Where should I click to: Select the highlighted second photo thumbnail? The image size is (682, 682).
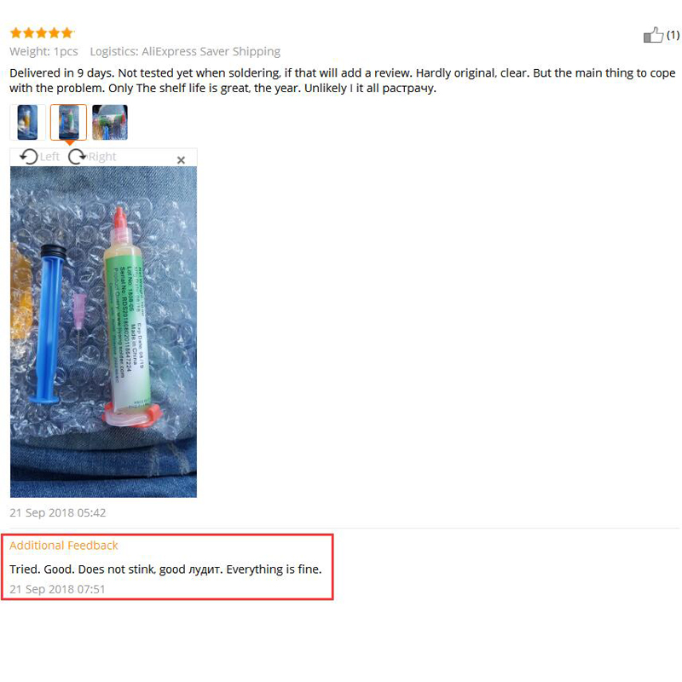[69, 122]
